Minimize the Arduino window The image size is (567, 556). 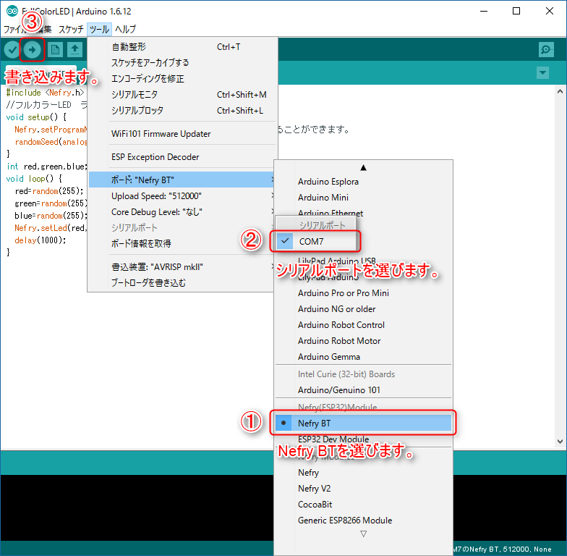point(484,12)
